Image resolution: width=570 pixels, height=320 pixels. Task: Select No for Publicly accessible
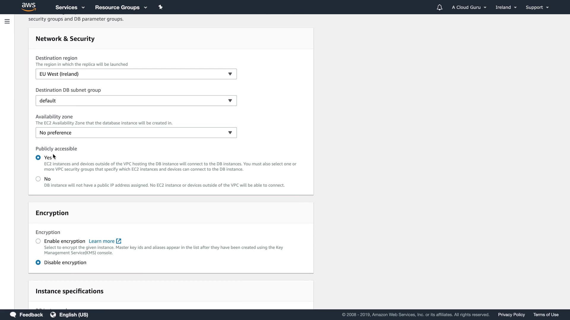[x=38, y=179]
